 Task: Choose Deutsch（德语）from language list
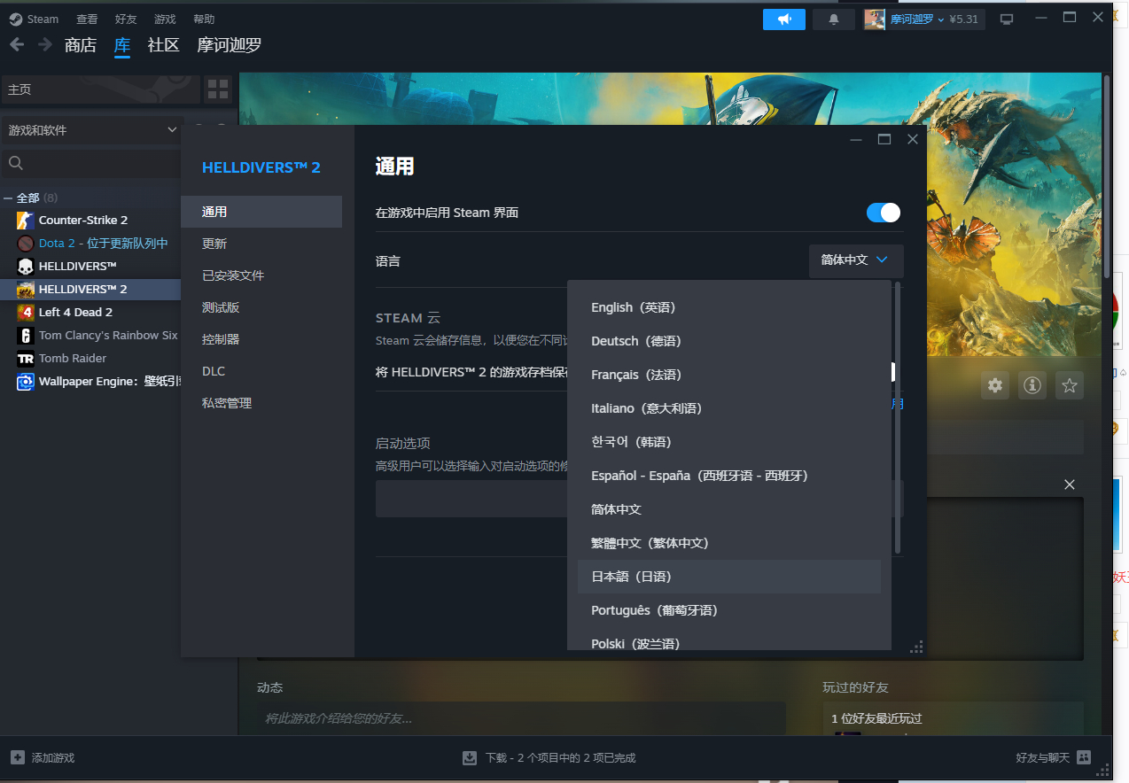point(728,341)
